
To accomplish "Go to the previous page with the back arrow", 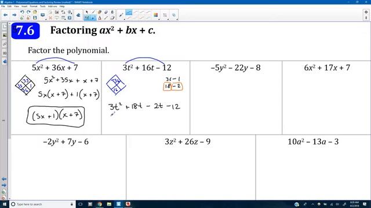I will [x=5, y=15].
